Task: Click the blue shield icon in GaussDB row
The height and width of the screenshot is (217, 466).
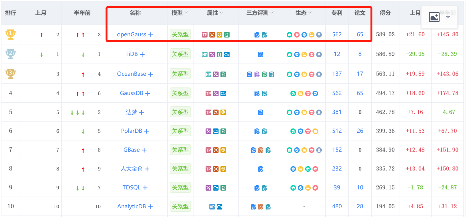Action: point(315,93)
